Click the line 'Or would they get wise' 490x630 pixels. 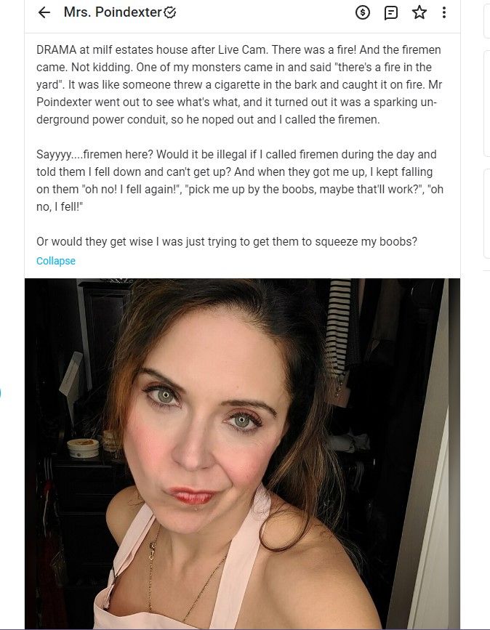point(227,241)
